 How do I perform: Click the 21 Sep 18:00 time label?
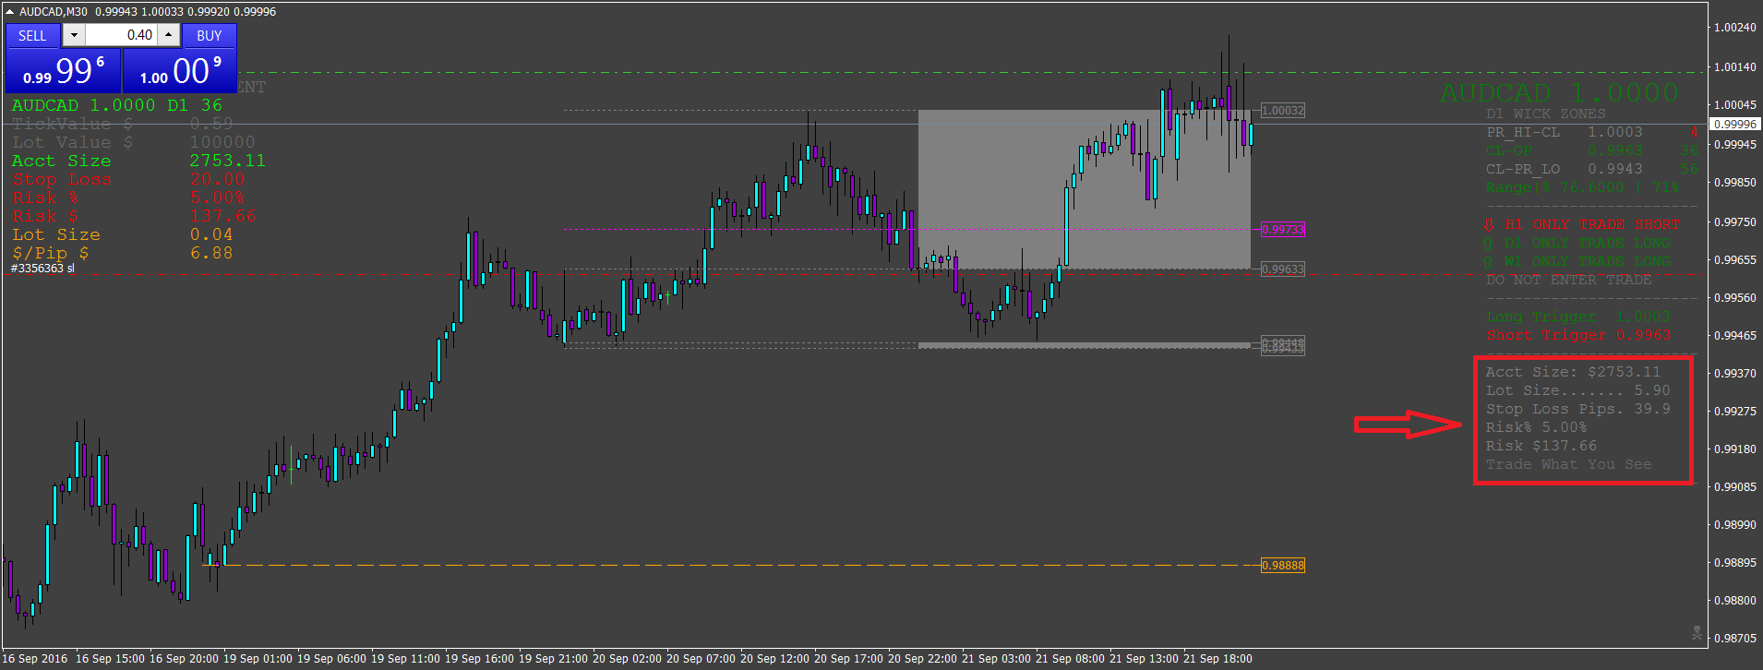pos(1217,659)
